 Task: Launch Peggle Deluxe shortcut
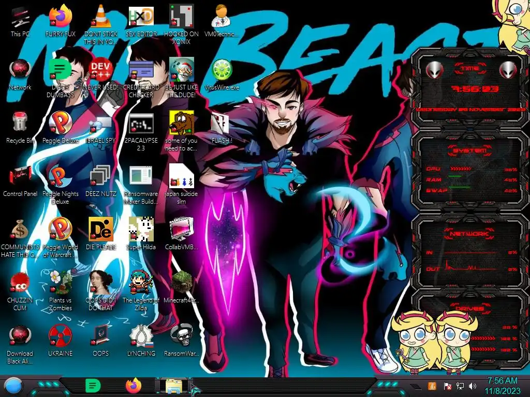(x=60, y=128)
